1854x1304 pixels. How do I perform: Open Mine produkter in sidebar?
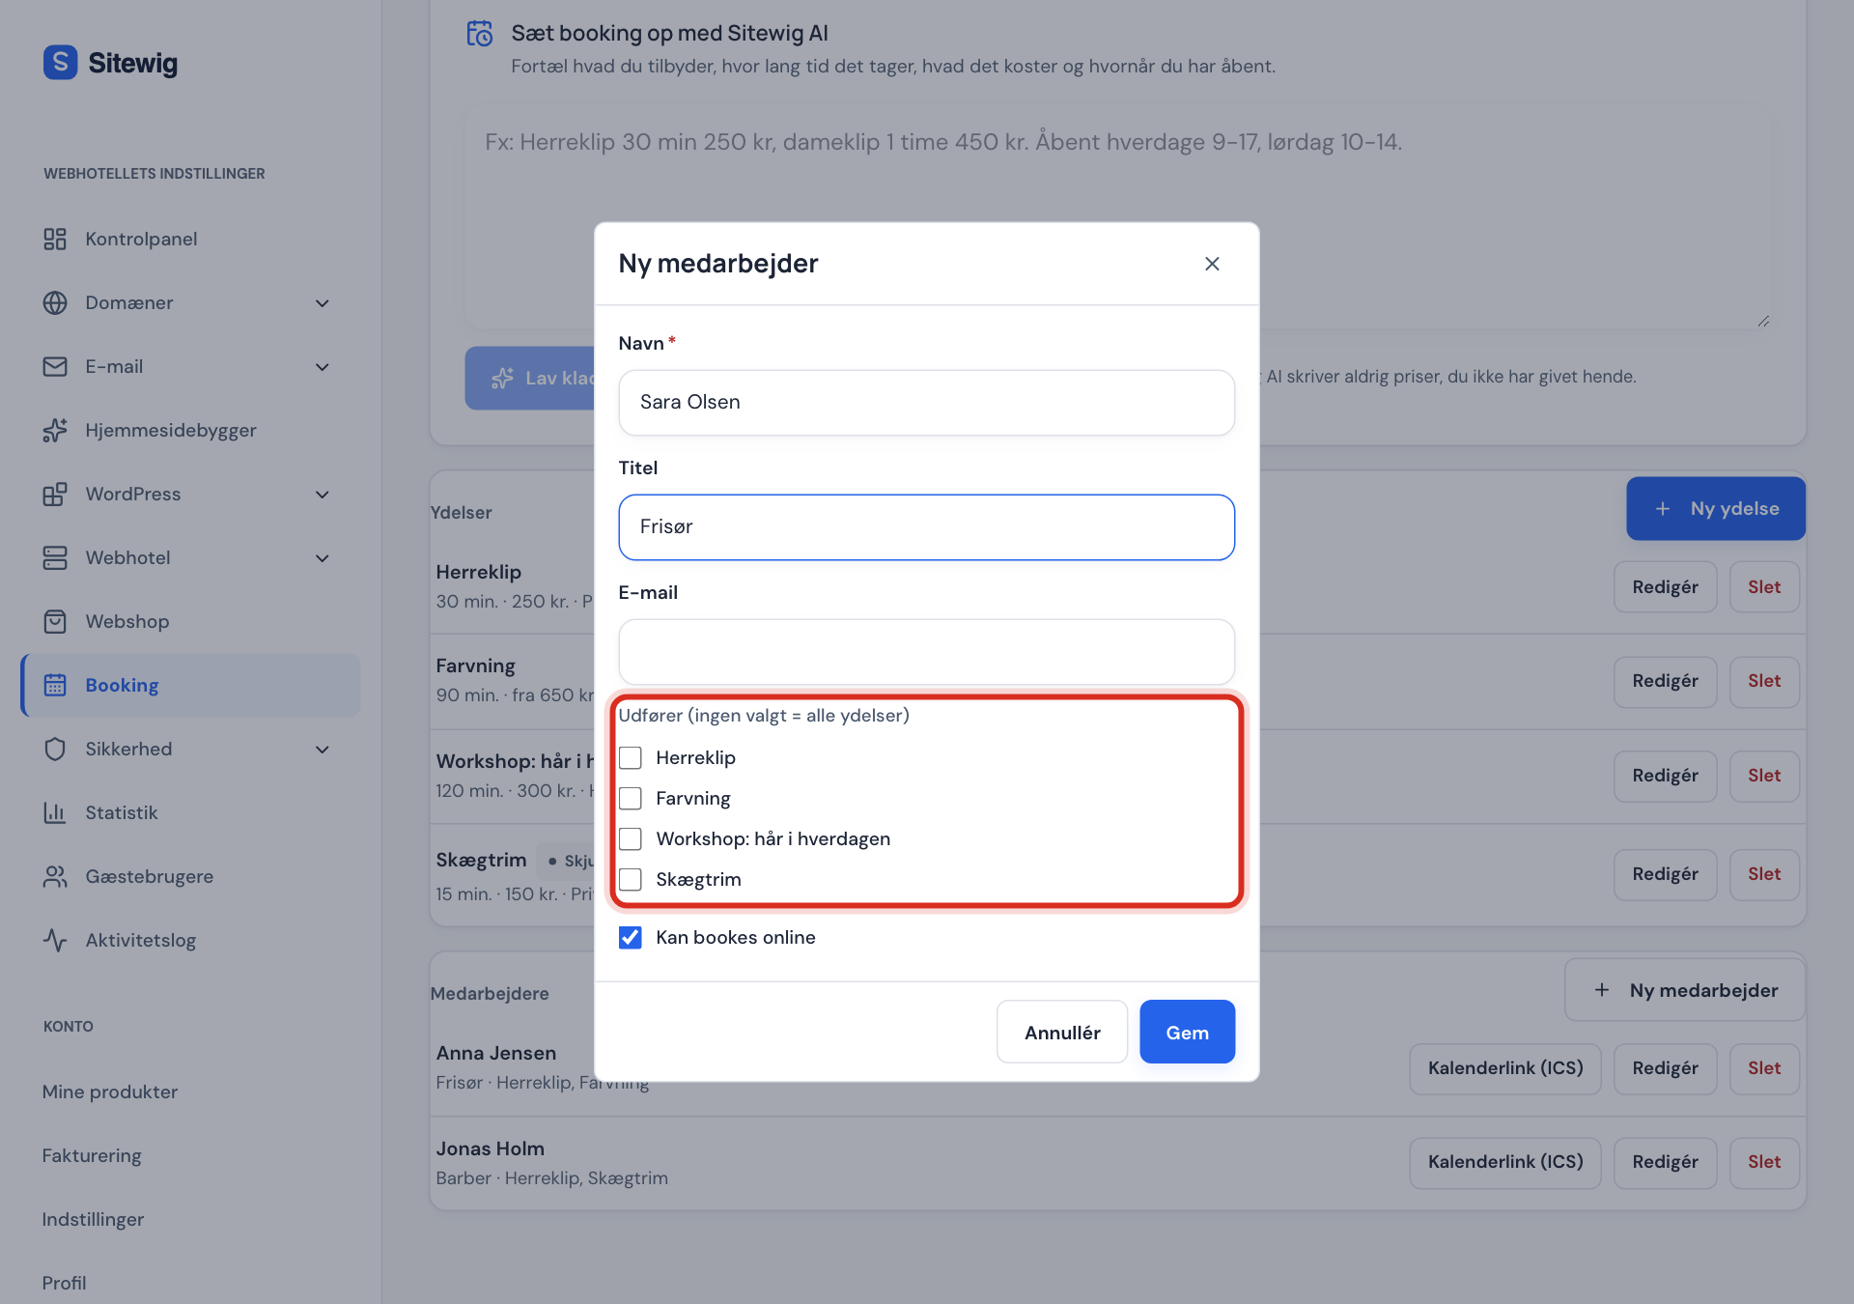(x=110, y=1091)
